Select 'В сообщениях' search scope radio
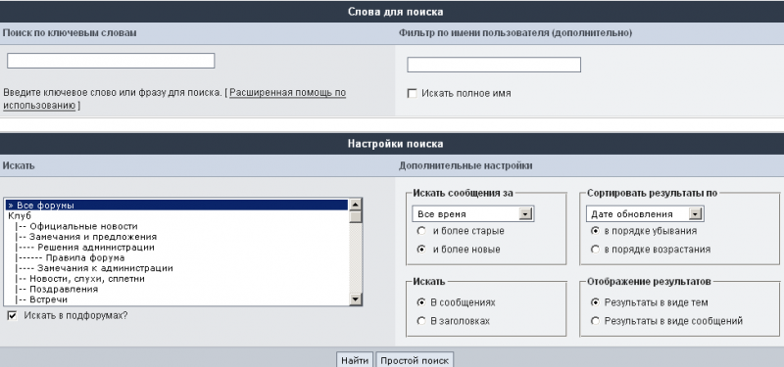 [x=421, y=302]
